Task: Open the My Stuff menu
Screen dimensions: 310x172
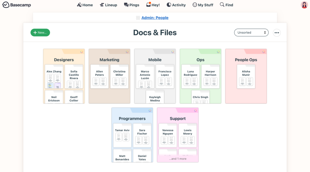Action: pos(203,5)
